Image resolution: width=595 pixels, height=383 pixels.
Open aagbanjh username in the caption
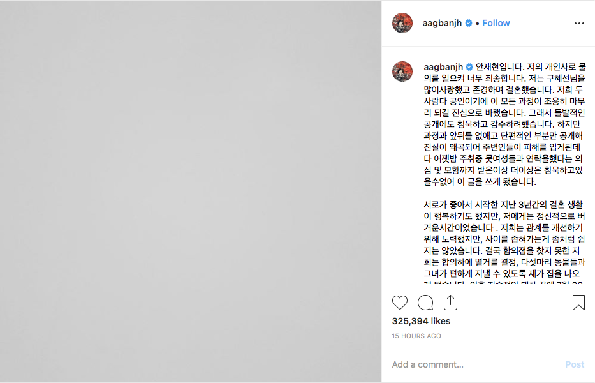point(443,67)
